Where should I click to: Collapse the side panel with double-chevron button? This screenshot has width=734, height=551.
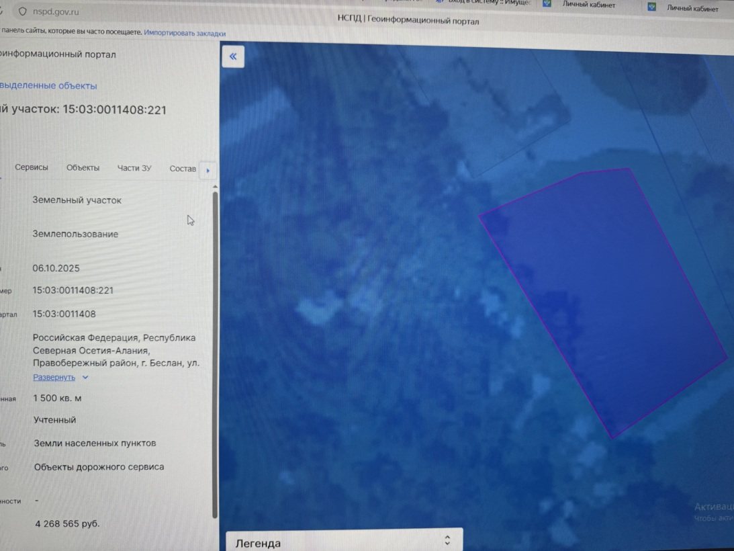pos(232,56)
